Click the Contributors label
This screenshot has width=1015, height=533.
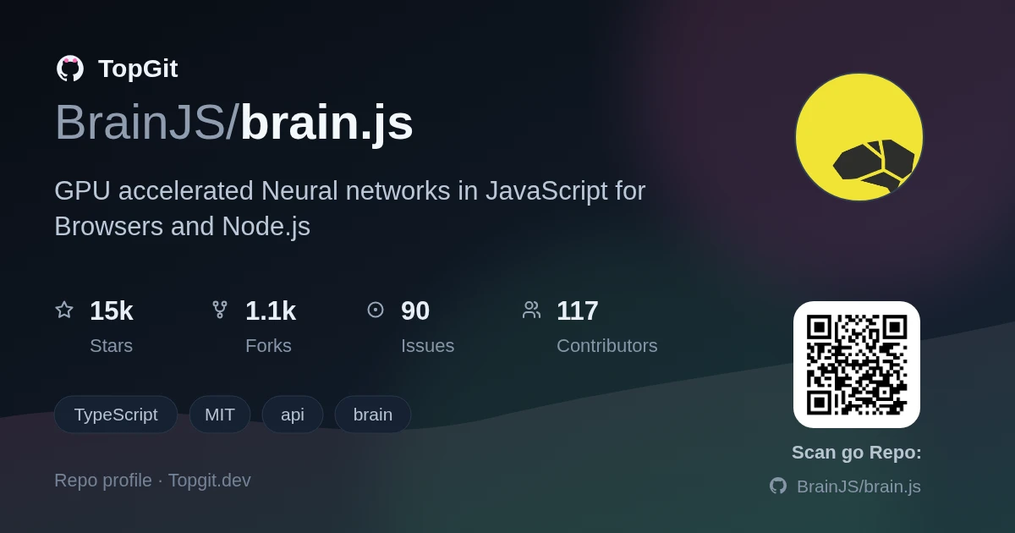(607, 345)
